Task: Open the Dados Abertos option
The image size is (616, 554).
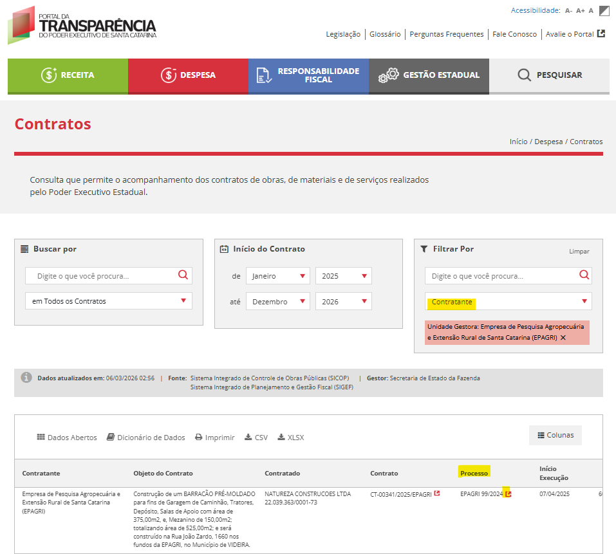Action: (67, 438)
